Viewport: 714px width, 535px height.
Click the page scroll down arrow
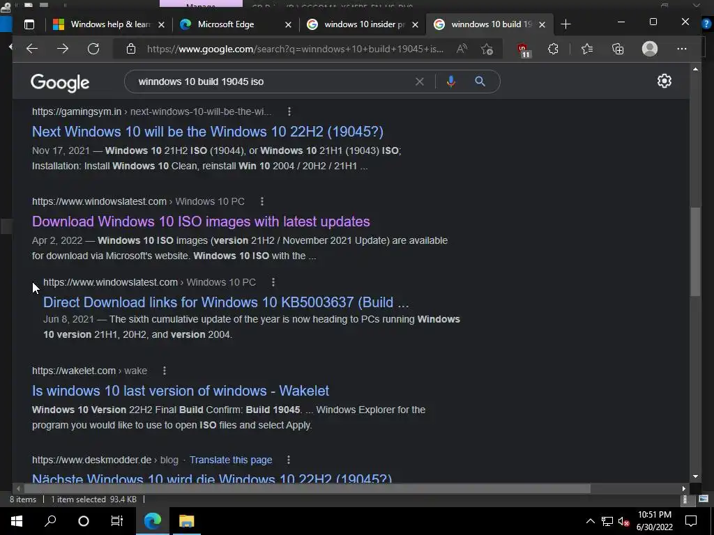(x=695, y=476)
